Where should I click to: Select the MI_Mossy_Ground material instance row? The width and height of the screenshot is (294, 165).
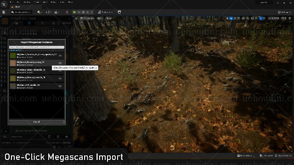pyautogui.click(x=37, y=78)
